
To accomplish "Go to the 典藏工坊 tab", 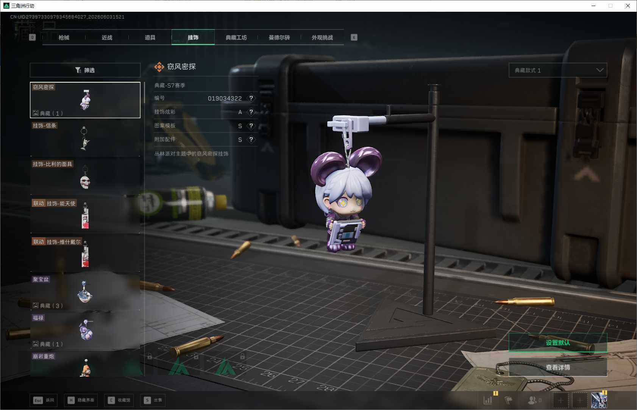I will click(236, 38).
